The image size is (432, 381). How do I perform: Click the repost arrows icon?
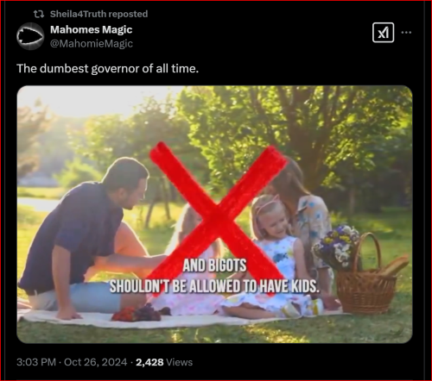coord(39,14)
